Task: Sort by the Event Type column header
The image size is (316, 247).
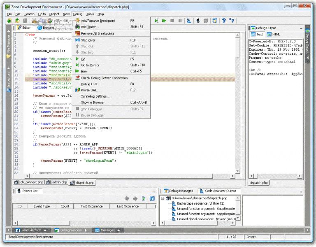Action: [42, 206]
